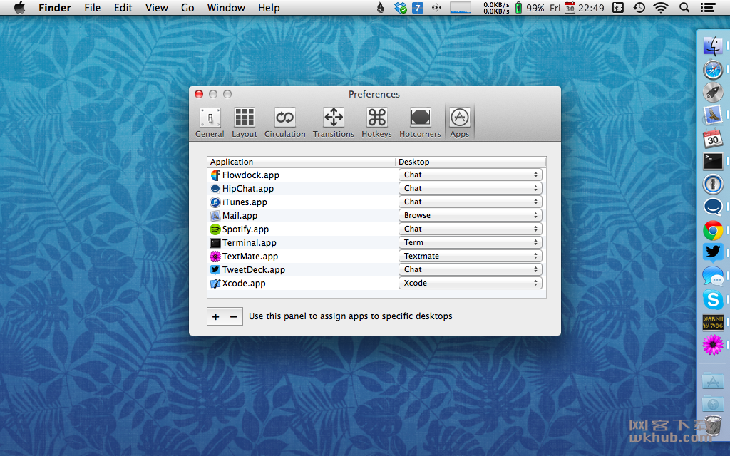Open the Twitter bird icon in the Dock
Screen dimensions: 730x456
click(x=713, y=253)
